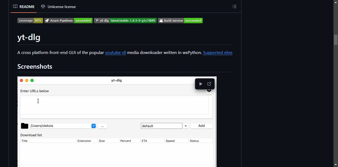338x167 pixels.
Task: Open the screenshot image in a new tab
Action: 209,84
